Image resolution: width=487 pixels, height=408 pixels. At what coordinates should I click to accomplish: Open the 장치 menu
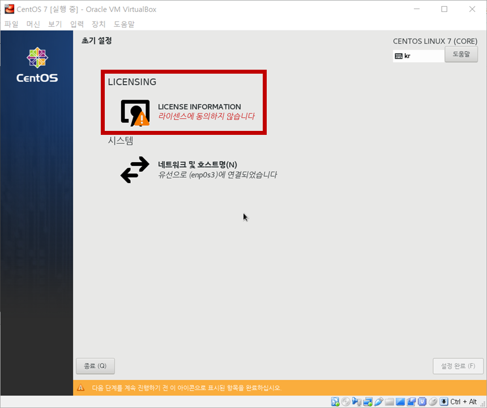(99, 24)
